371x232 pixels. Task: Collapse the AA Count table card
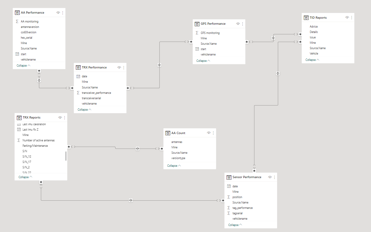point(174,166)
